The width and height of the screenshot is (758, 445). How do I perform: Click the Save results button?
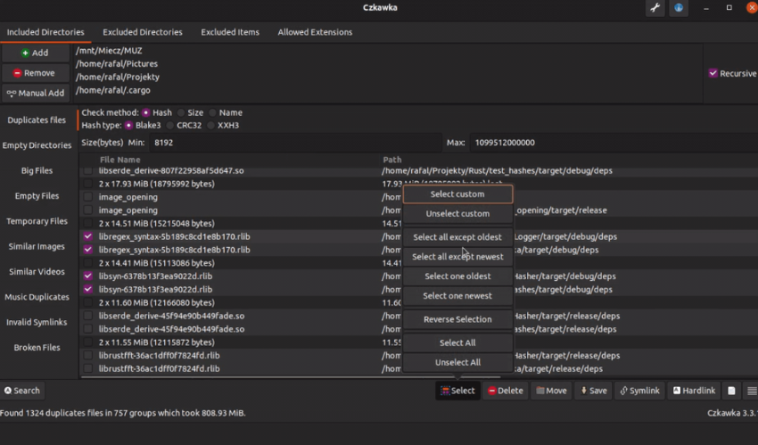click(x=594, y=391)
